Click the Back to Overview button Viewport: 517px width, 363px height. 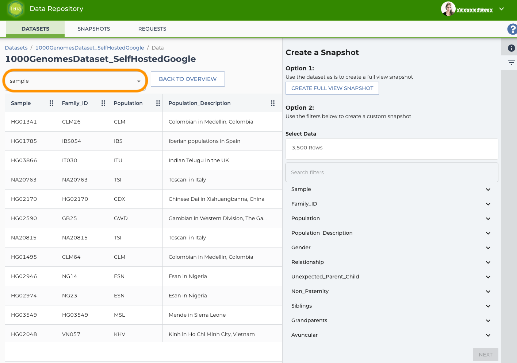point(188,79)
